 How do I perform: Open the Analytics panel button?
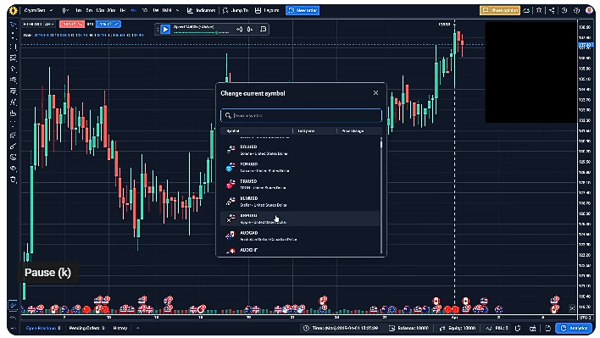coord(574,328)
